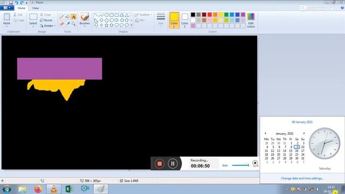Screen dimensions: 345x194
Task: Choose the Curve shape
Action: coord(101,15)
